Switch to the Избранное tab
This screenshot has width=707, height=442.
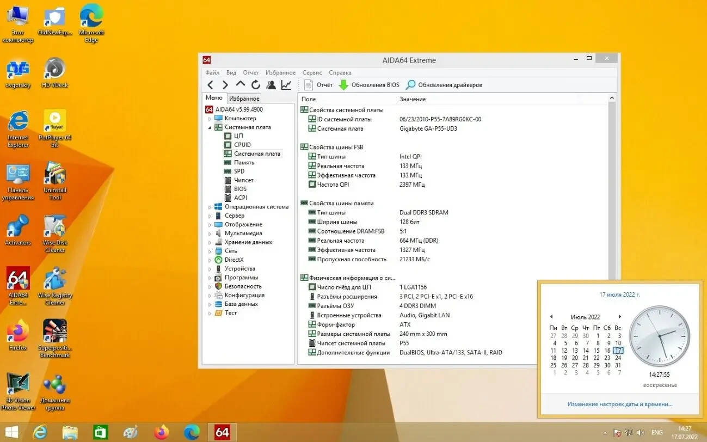(244, 99)
